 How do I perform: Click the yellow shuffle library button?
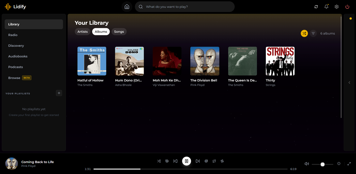click(x=304, y=34)
